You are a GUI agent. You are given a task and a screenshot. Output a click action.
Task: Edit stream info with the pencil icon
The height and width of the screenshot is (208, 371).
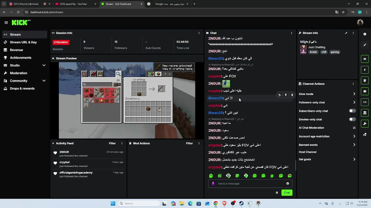click(346, 33)
